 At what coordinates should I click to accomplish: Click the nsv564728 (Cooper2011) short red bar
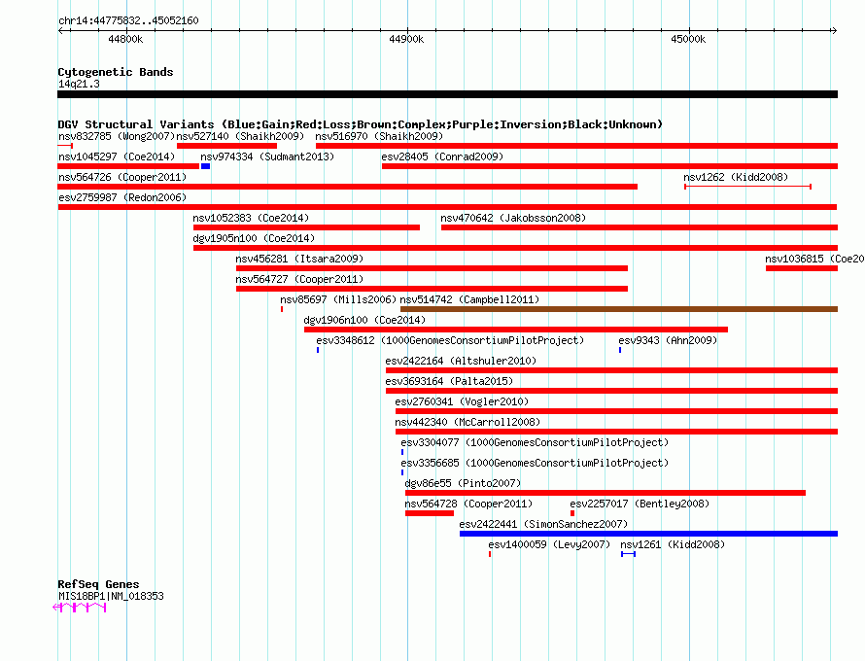(x=430, y=513)
